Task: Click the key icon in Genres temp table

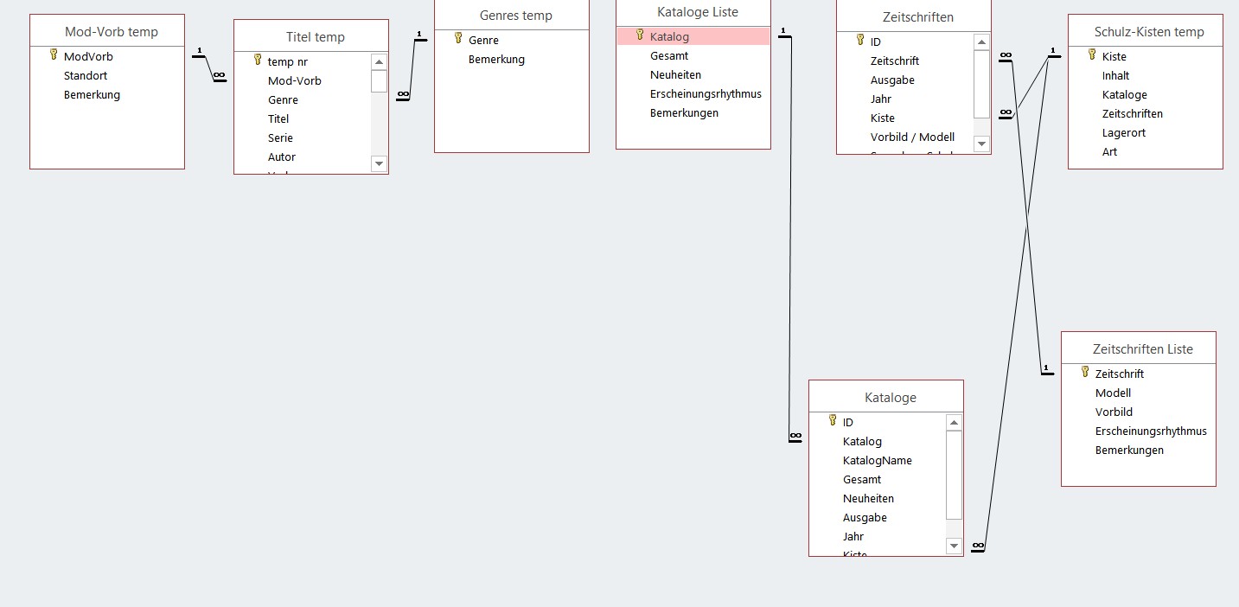Action: [x=458, y=39]
